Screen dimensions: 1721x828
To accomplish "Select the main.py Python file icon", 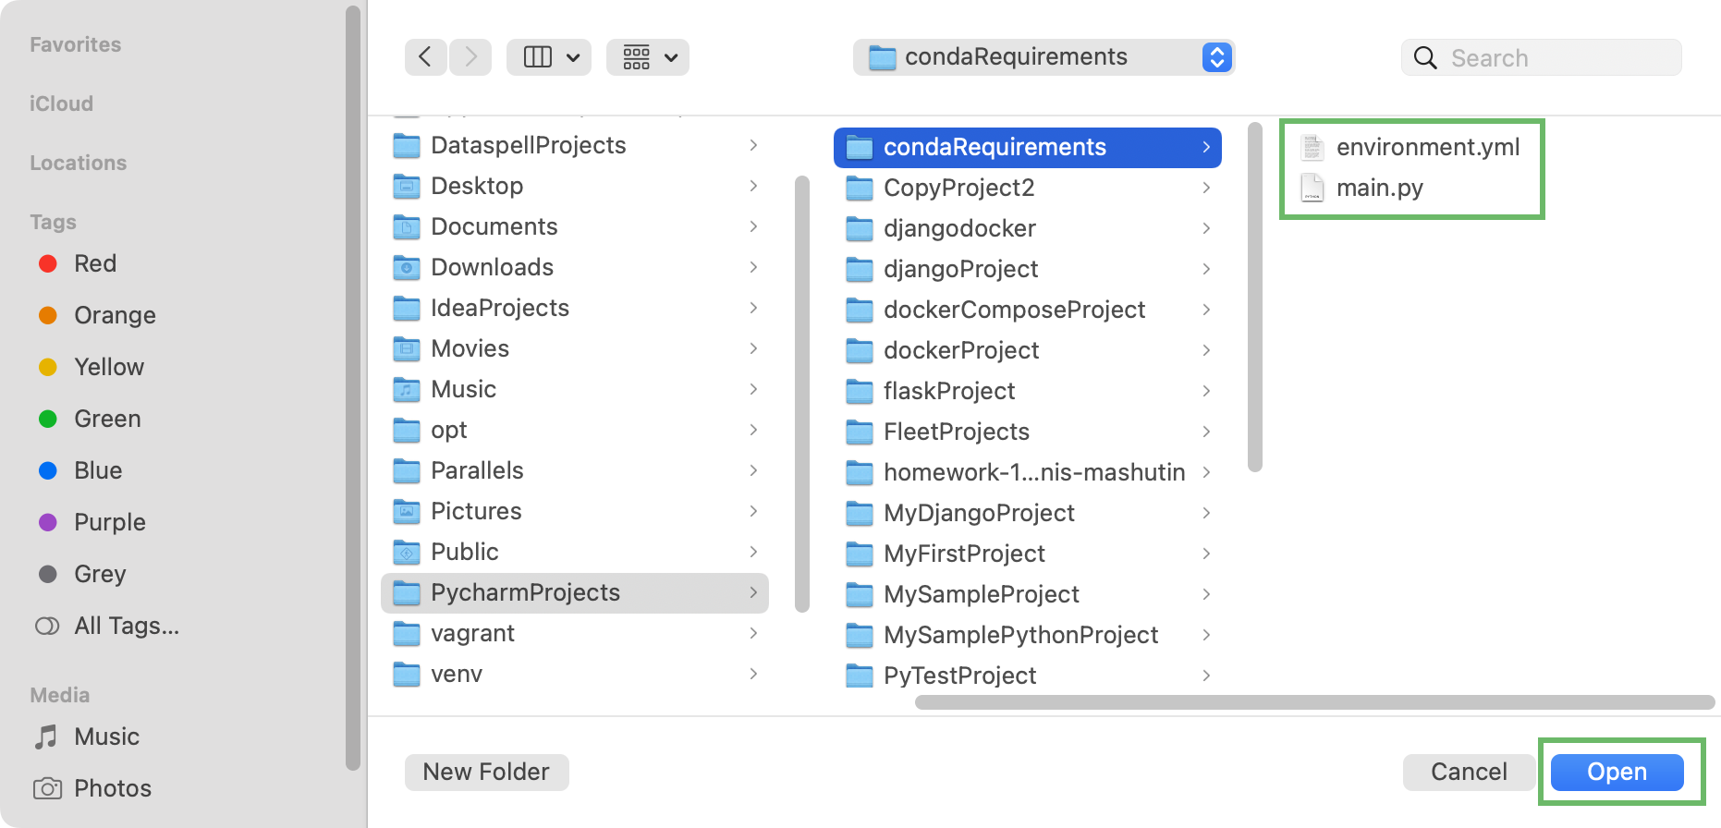I will click(x=1311, y=187).
